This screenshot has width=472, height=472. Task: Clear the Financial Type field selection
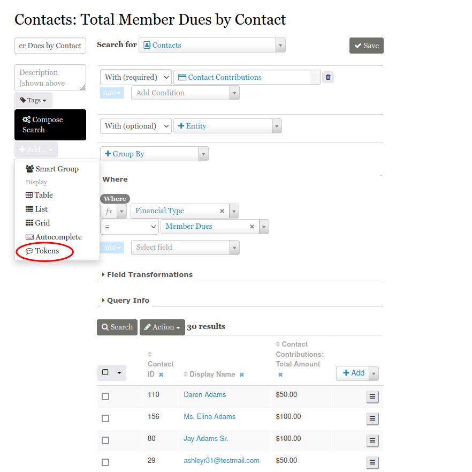(222, 211)
